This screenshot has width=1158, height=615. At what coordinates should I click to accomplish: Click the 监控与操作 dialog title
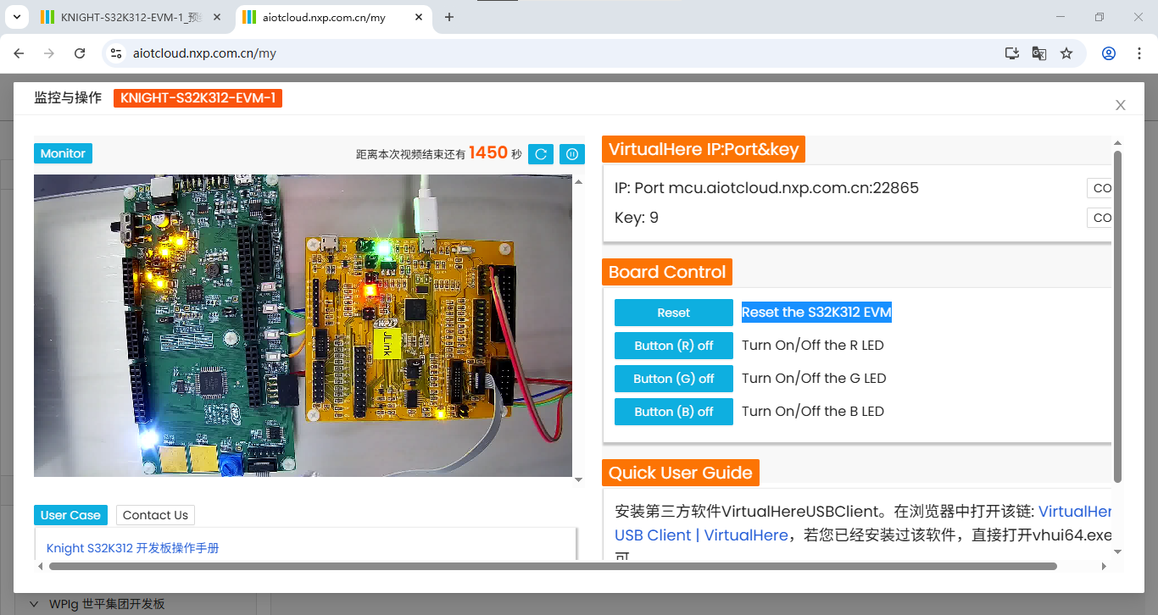tap(68, 98)
